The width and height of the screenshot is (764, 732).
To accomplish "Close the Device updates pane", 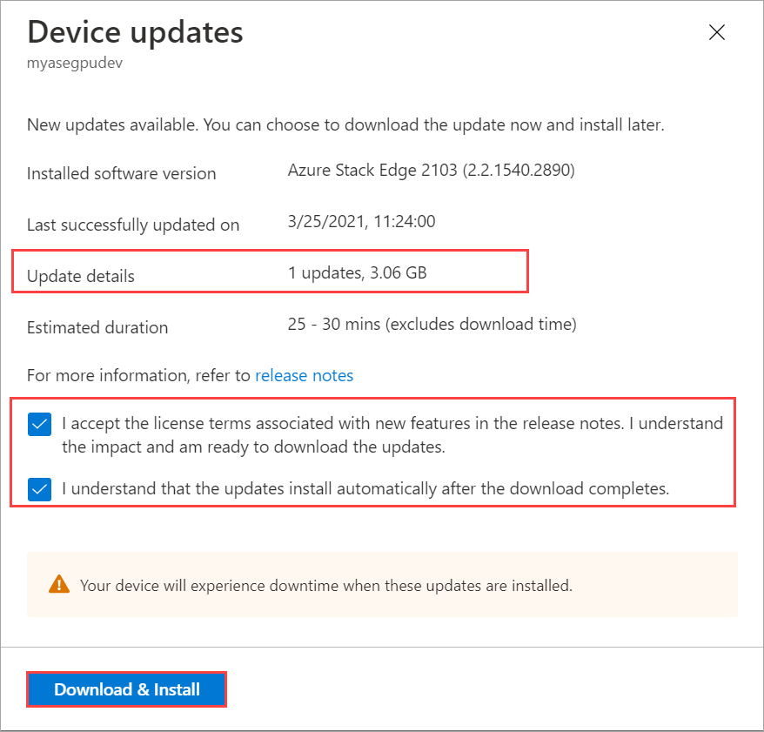I will click(x=716, y=32).
